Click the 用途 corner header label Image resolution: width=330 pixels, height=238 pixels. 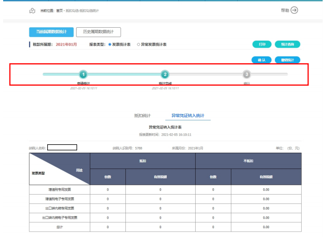[79, 170]
